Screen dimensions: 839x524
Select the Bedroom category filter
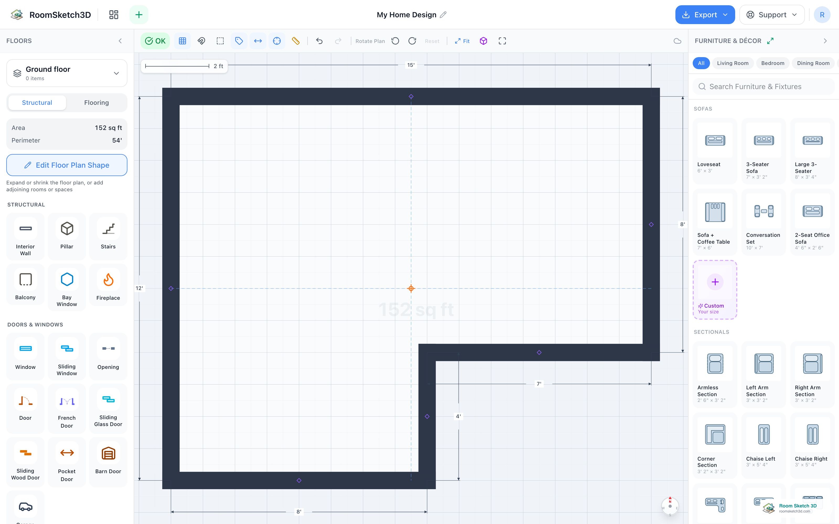coord(772,63)
